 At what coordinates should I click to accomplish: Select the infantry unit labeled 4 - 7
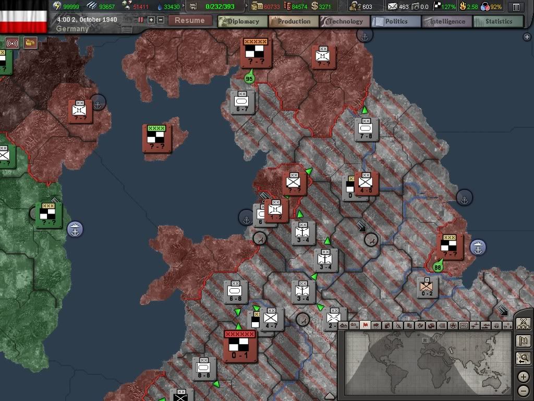click(271, 319)
